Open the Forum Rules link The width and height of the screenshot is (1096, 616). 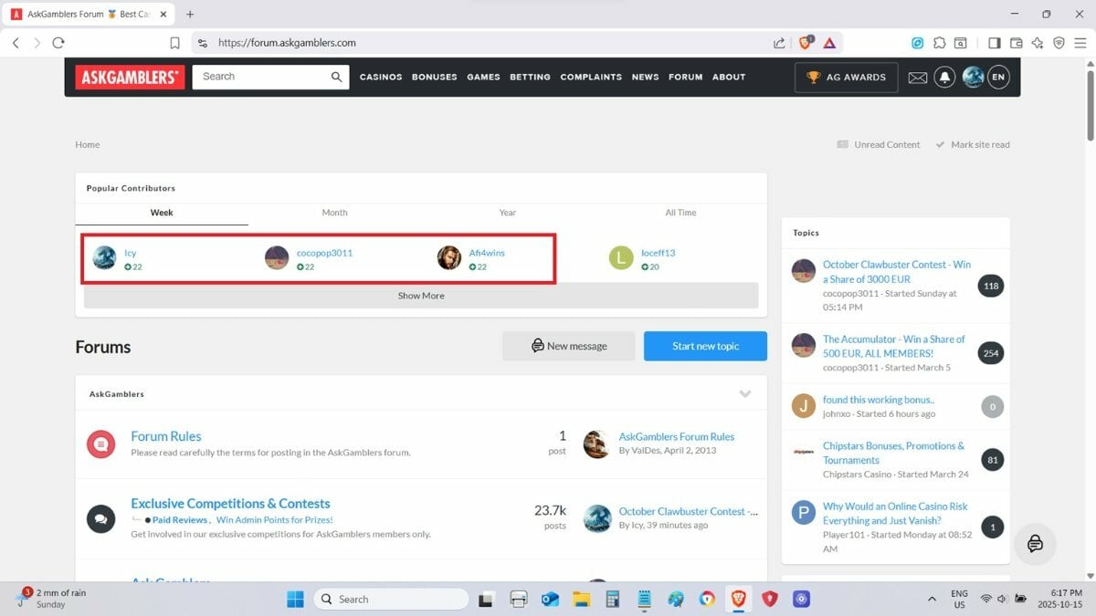coord(166,436)
